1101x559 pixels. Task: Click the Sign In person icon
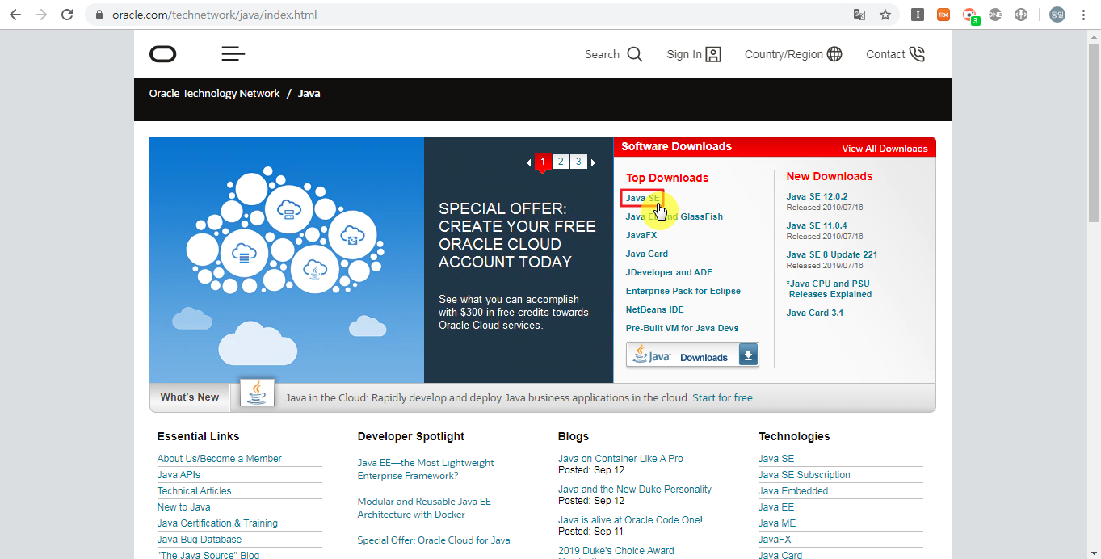[x=713, y=54]
